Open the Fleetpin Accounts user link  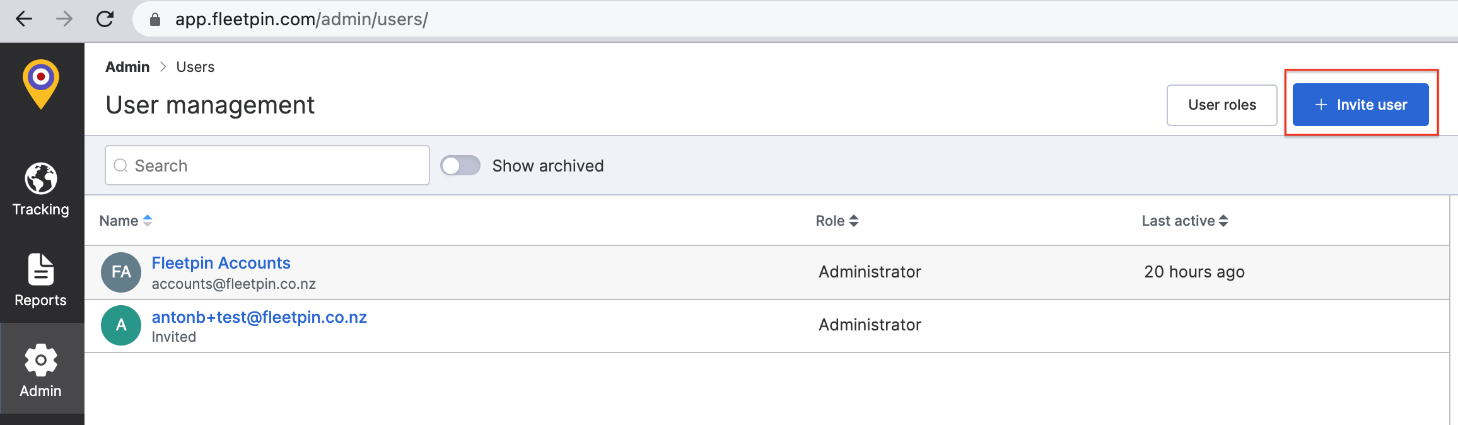point(221,263)
